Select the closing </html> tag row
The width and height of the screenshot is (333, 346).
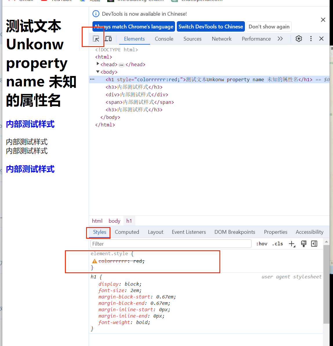point(105,125)
